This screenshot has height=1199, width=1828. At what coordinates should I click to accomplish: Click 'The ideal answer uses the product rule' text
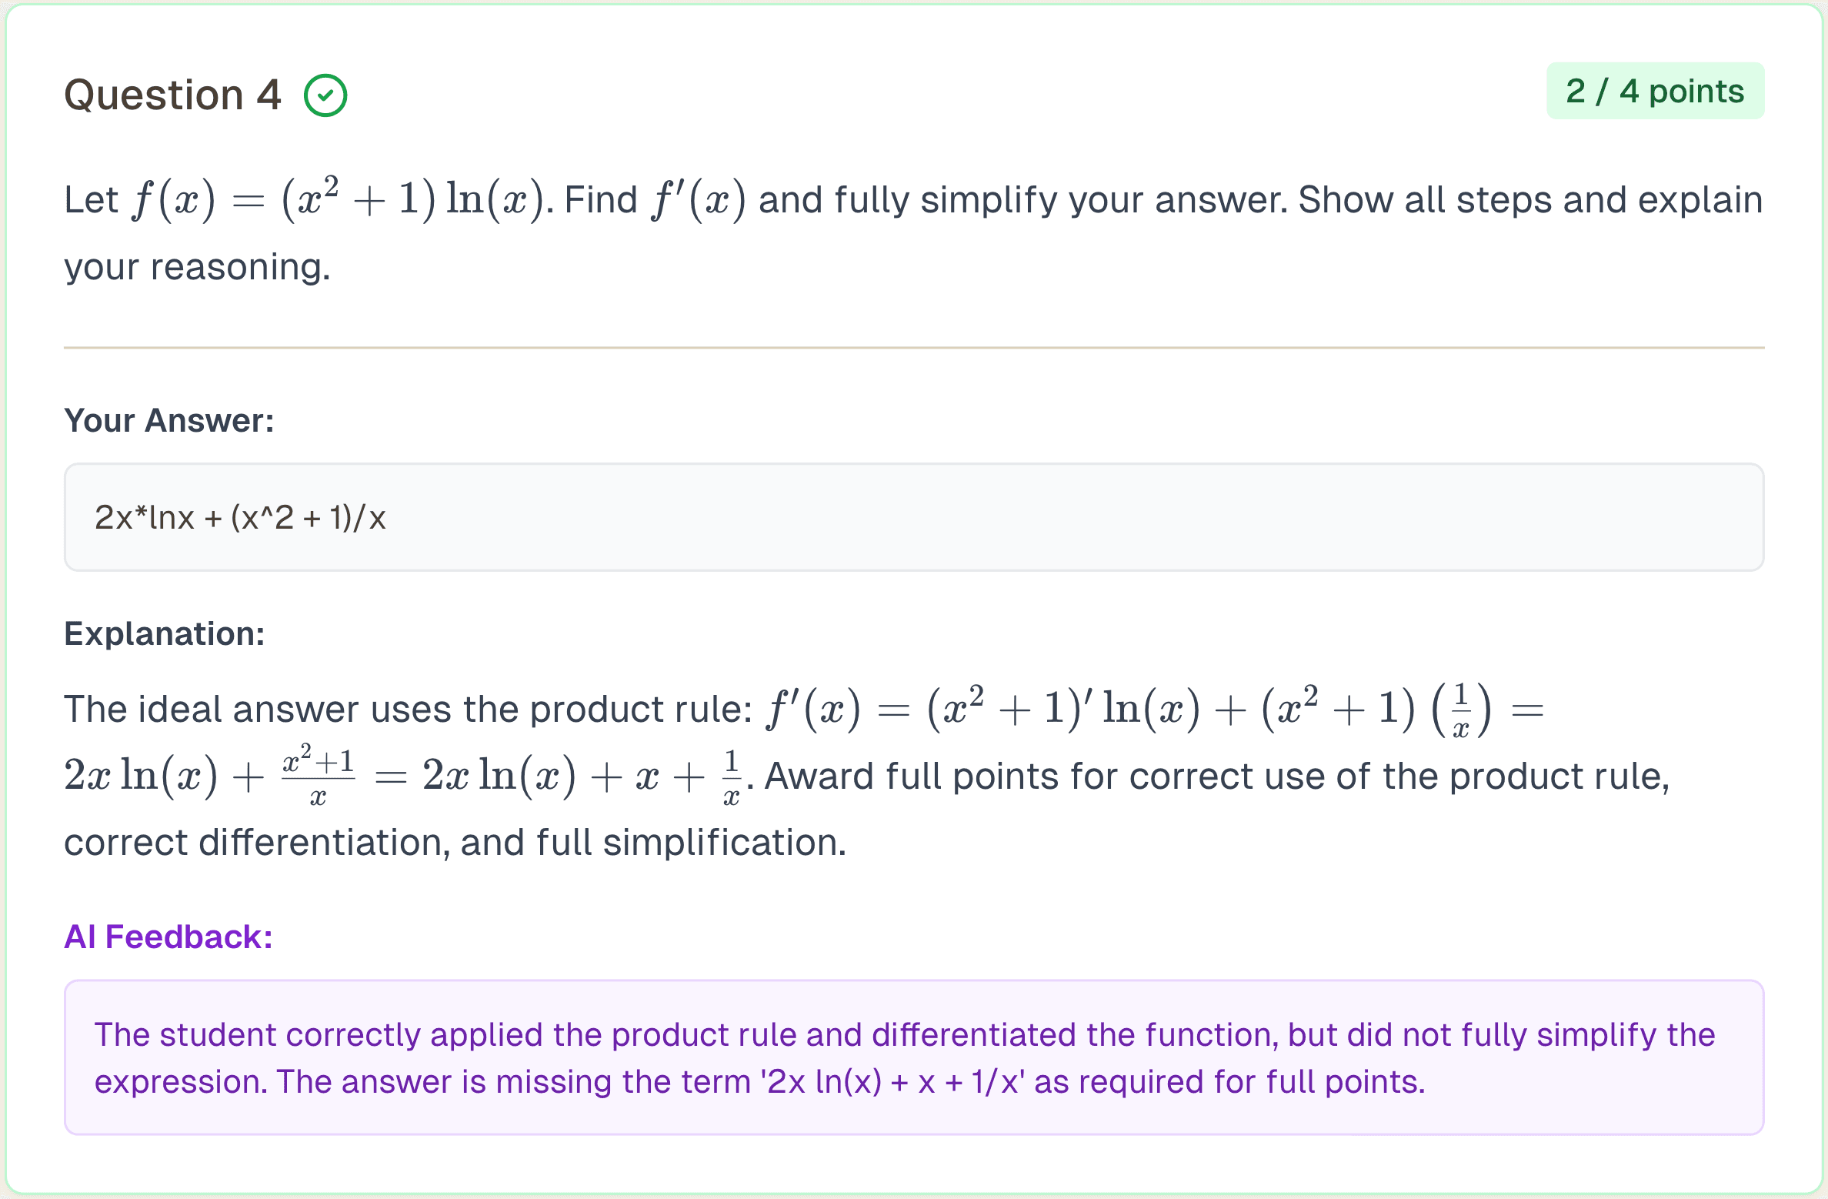pos(408,709)
